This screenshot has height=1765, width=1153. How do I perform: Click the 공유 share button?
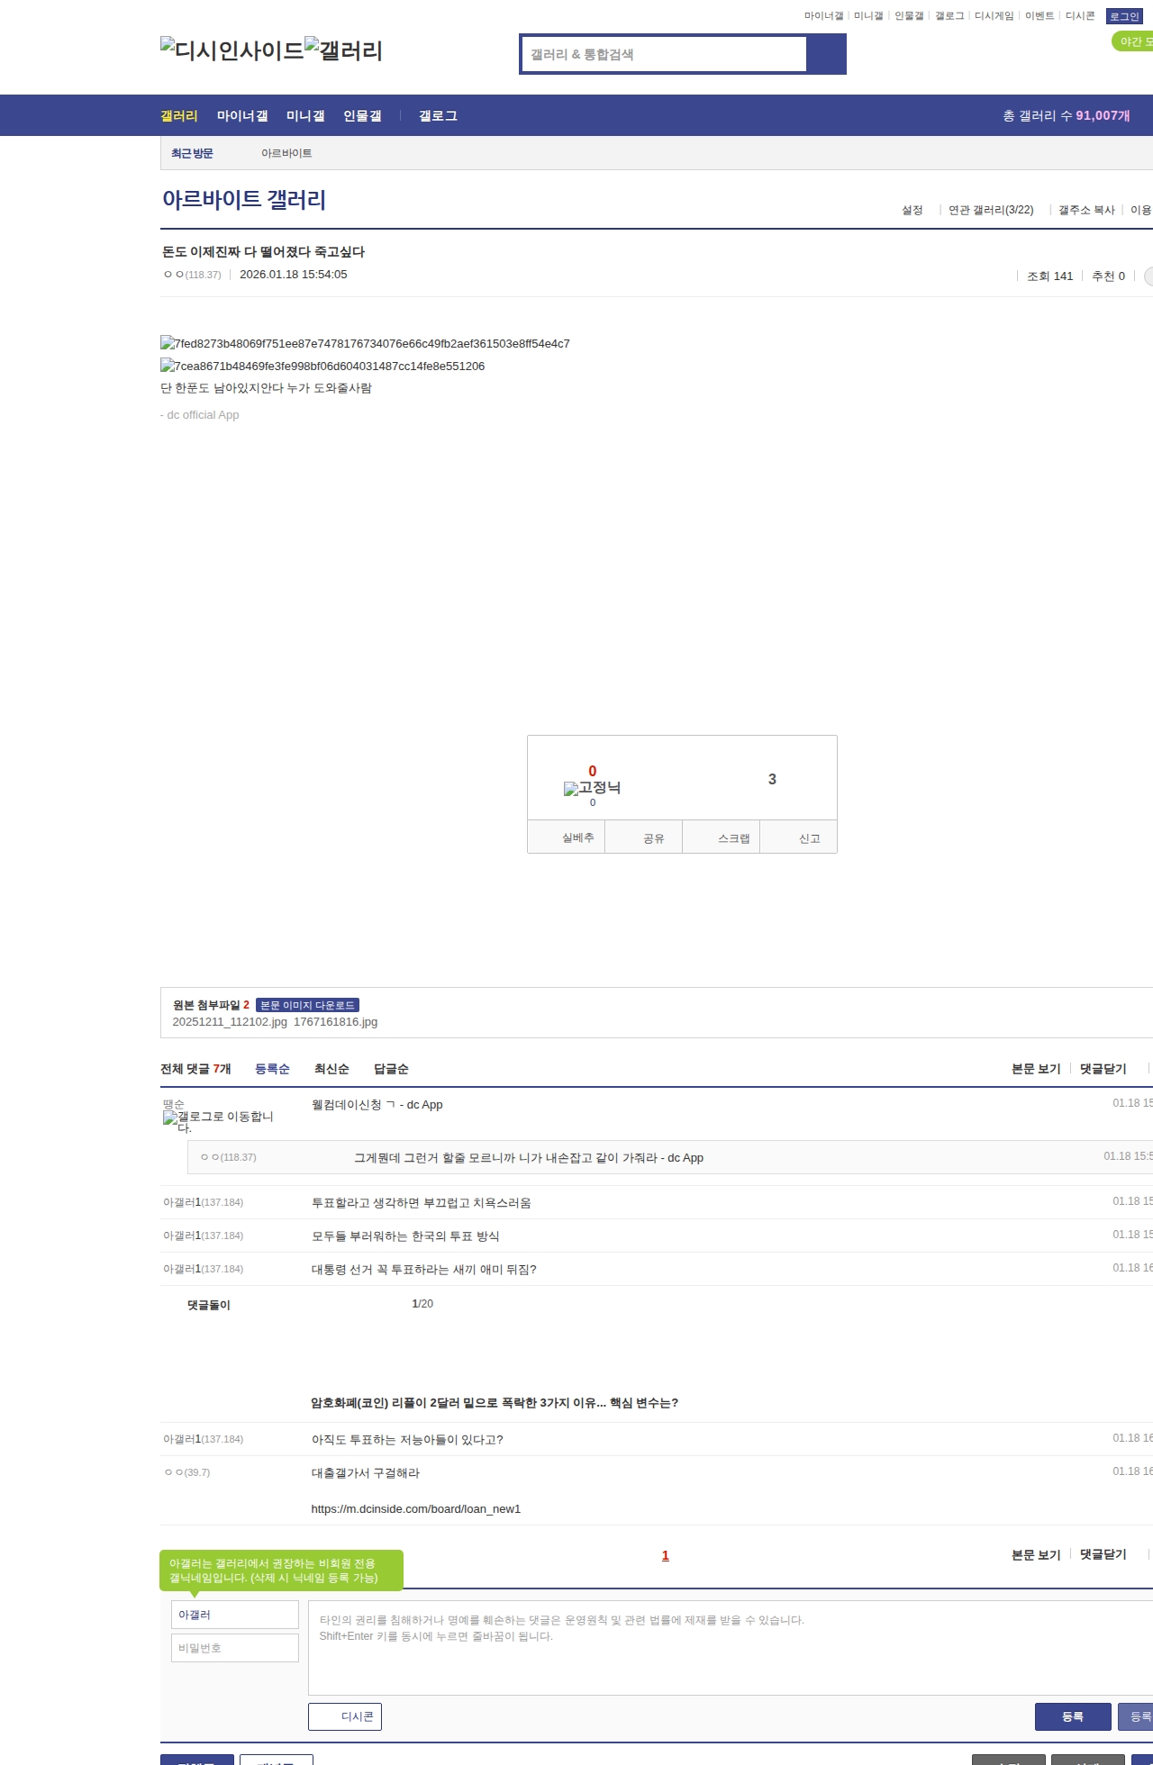644,837
